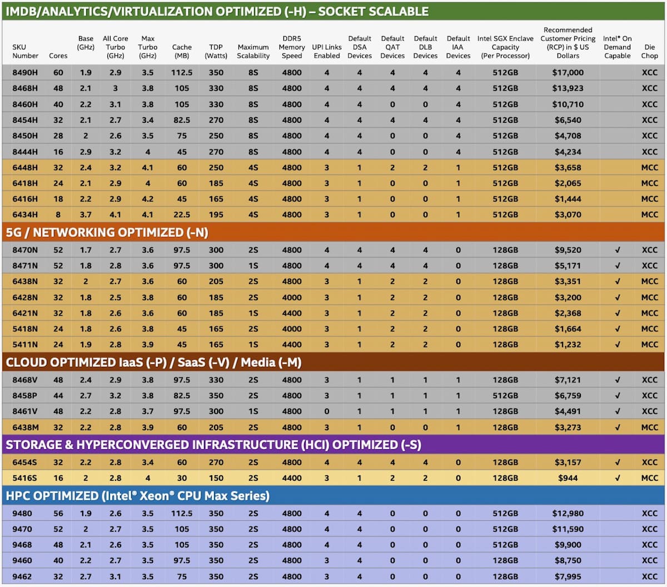Screen dimensions: 667x587
Task: Click the 5416S SKU cell
Action: point(25,478)
